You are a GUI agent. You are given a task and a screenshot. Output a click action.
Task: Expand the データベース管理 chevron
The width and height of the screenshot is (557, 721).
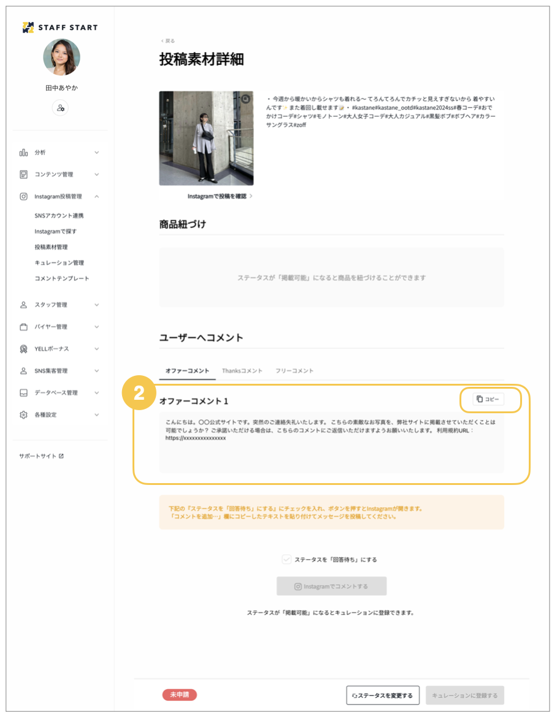pos(96,392)
